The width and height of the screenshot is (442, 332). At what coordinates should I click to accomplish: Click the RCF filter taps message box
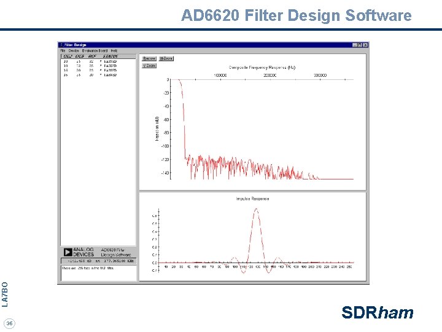click(98, 273)
